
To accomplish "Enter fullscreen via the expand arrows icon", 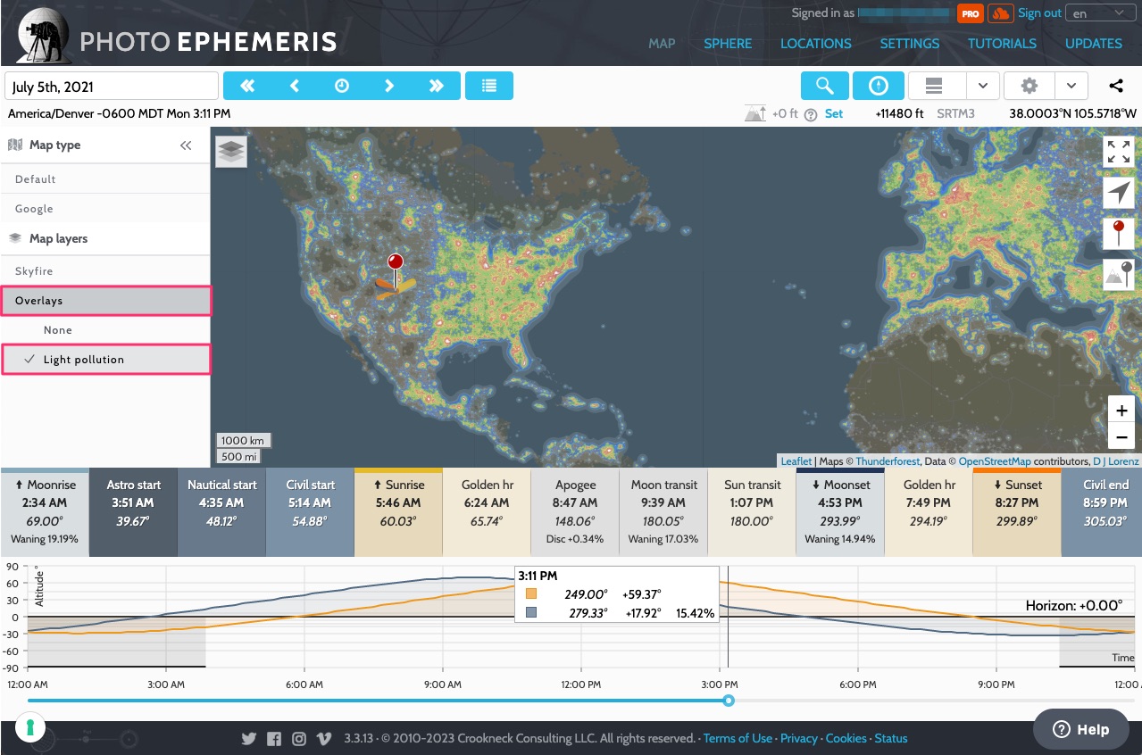I will (1119, 152).
